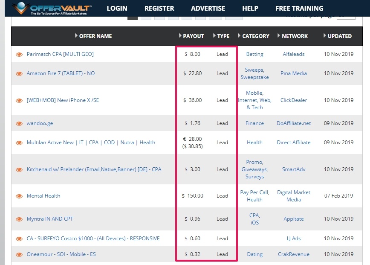Image resolution: width=370 pixels, height=265 pixels.
Task: Open the CA - SURFEYO Costco $1000 offer
Action: point(93,238)
